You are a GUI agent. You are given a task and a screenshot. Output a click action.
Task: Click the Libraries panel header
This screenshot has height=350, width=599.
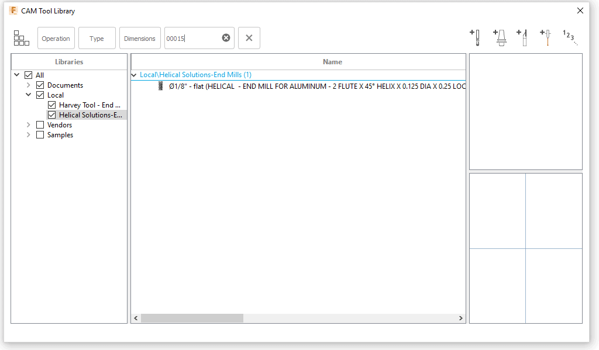click(69, 62)
